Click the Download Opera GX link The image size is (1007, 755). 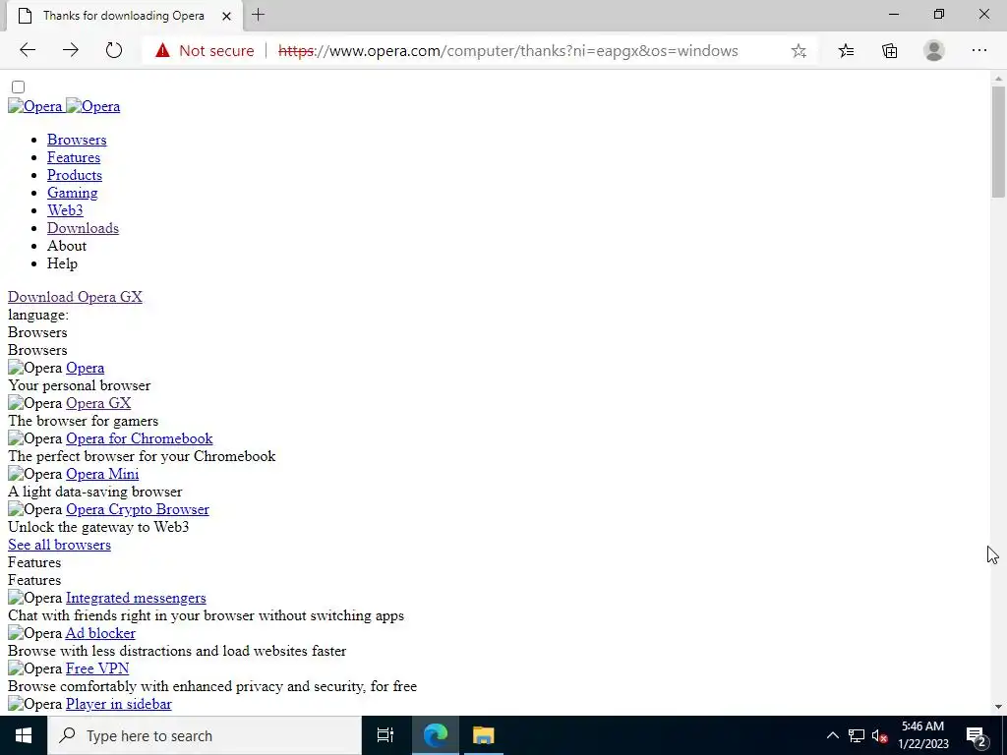pos(75,297)
